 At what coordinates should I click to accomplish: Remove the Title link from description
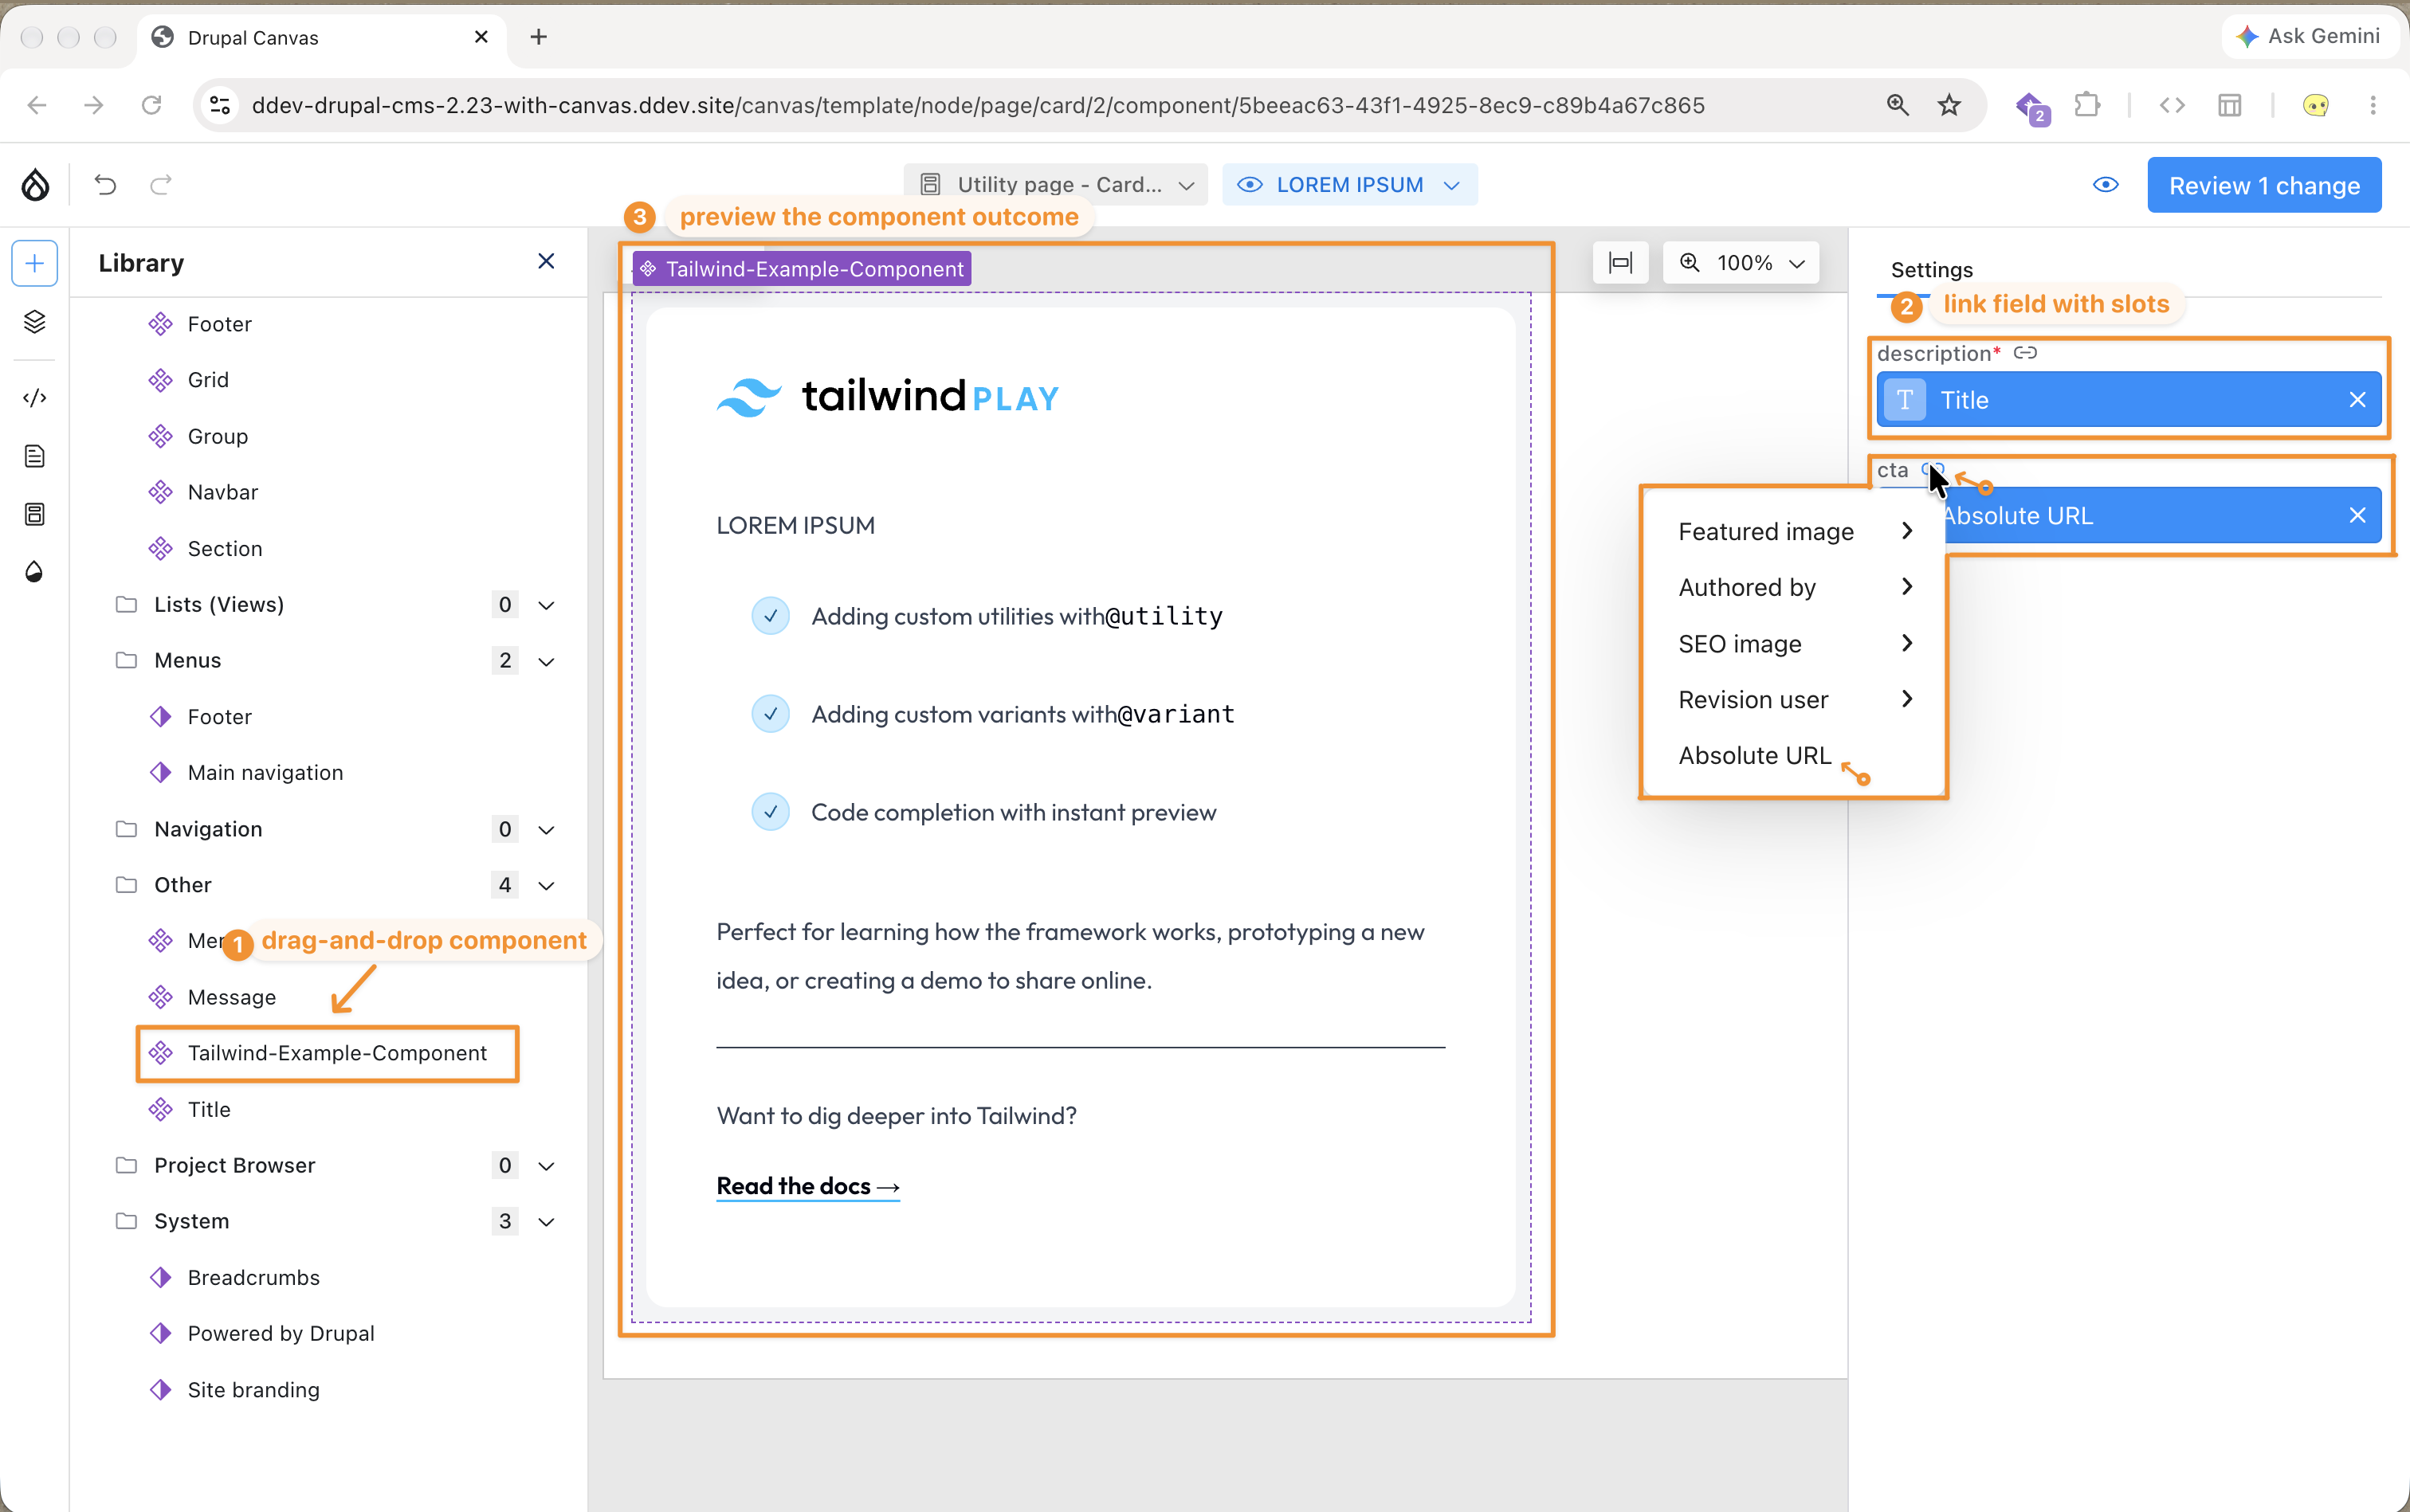click(x=2357, y=400)
